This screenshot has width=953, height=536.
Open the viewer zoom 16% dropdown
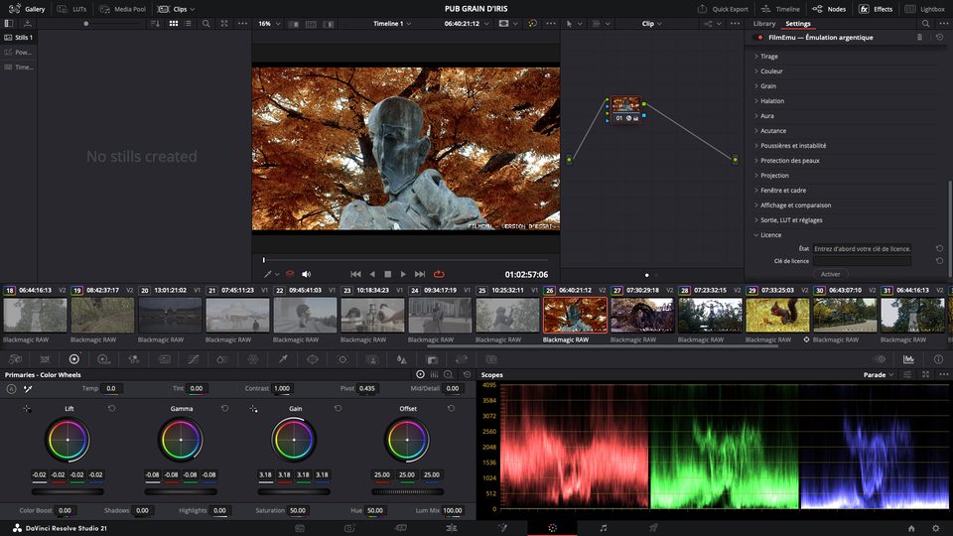(x=269, y=24)
